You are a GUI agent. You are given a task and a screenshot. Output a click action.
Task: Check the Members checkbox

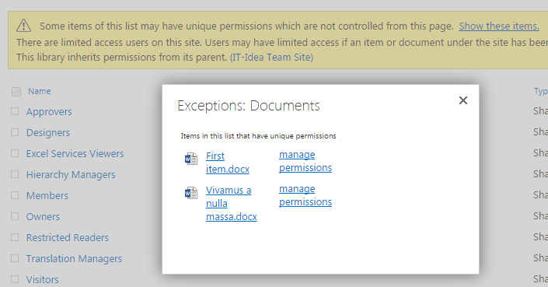(15, 195)
